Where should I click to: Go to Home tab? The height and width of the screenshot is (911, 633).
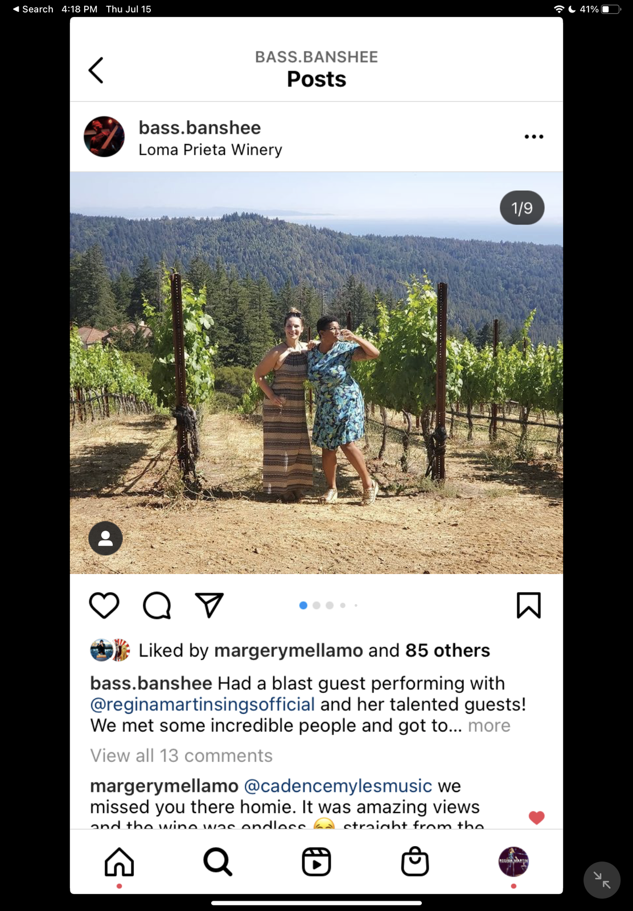119,862
